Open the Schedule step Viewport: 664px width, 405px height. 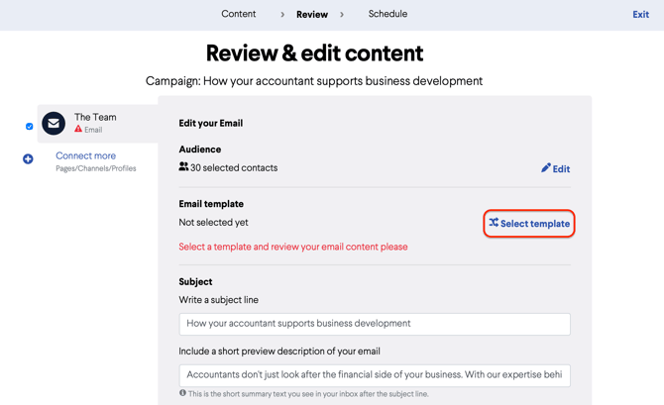click(x=387, y=14)
